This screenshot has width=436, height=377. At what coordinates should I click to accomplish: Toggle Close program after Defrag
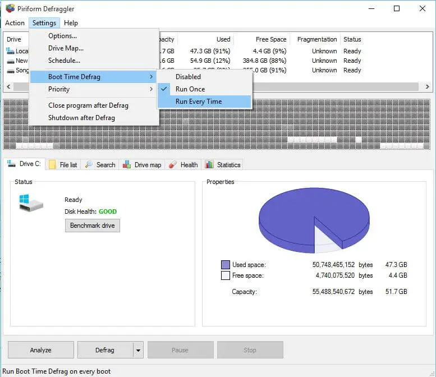[x=94, y=105]
